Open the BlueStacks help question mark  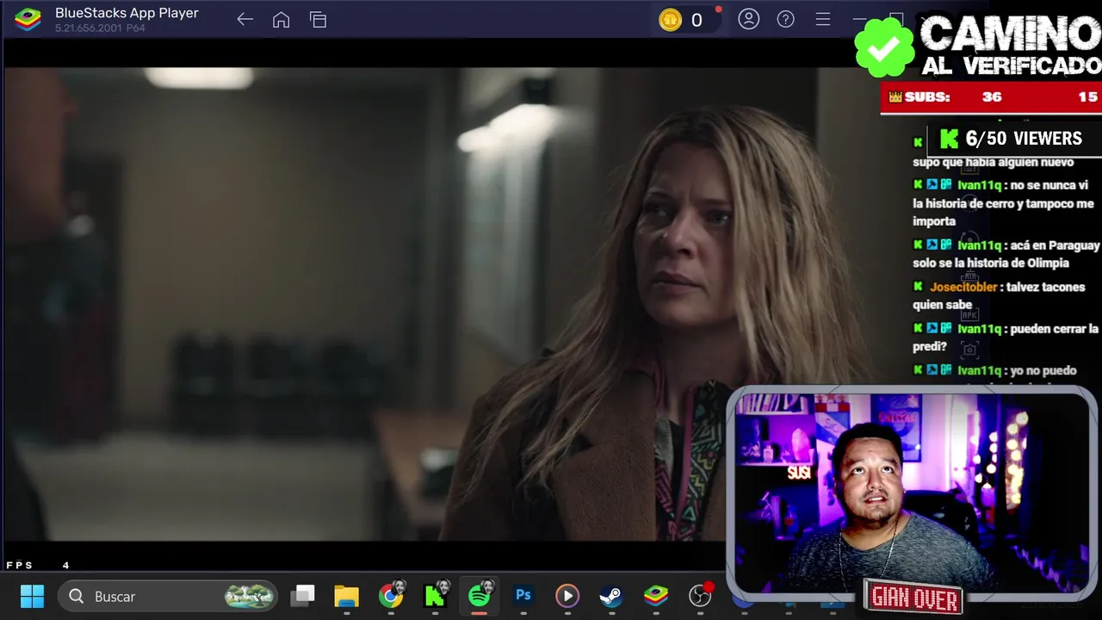pyautogui.click(x=786, y=19)
